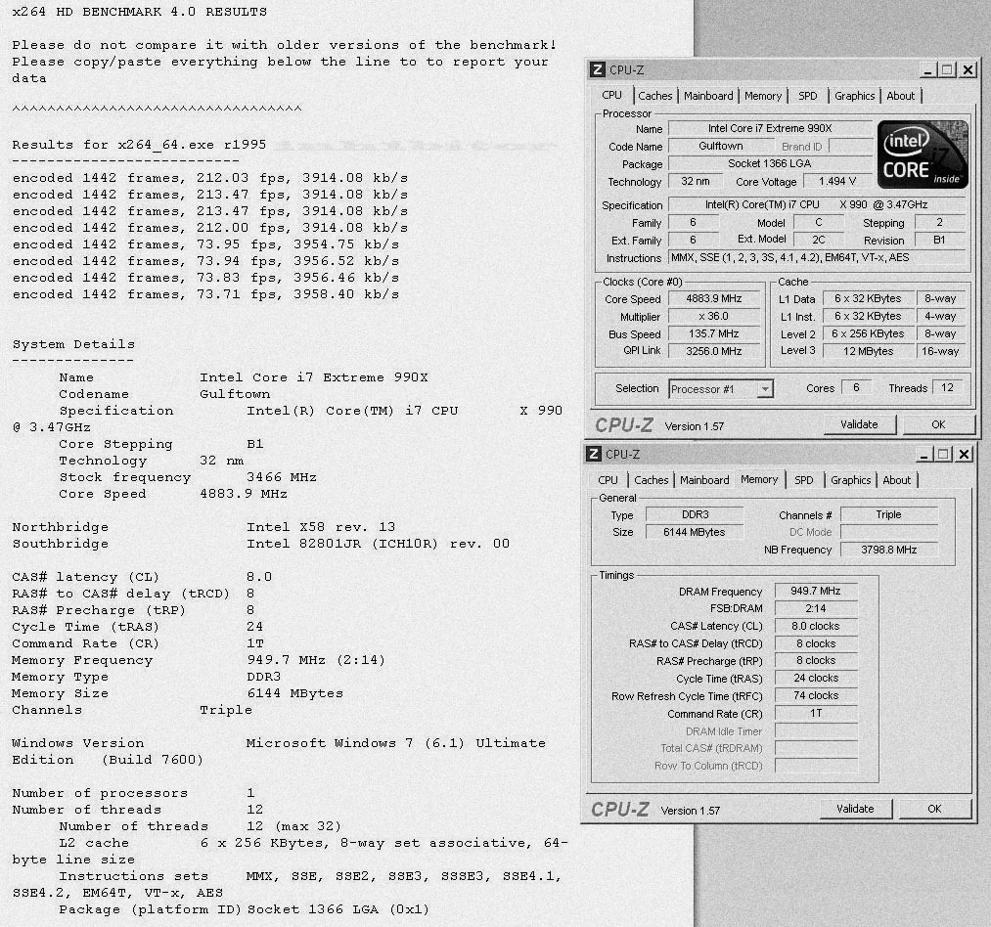Image resolution: width=991 pixels, height=927 pixels.
Task: Click the Core Speed value in CPU-Z Clocks group
Action: tap(714, 299)
